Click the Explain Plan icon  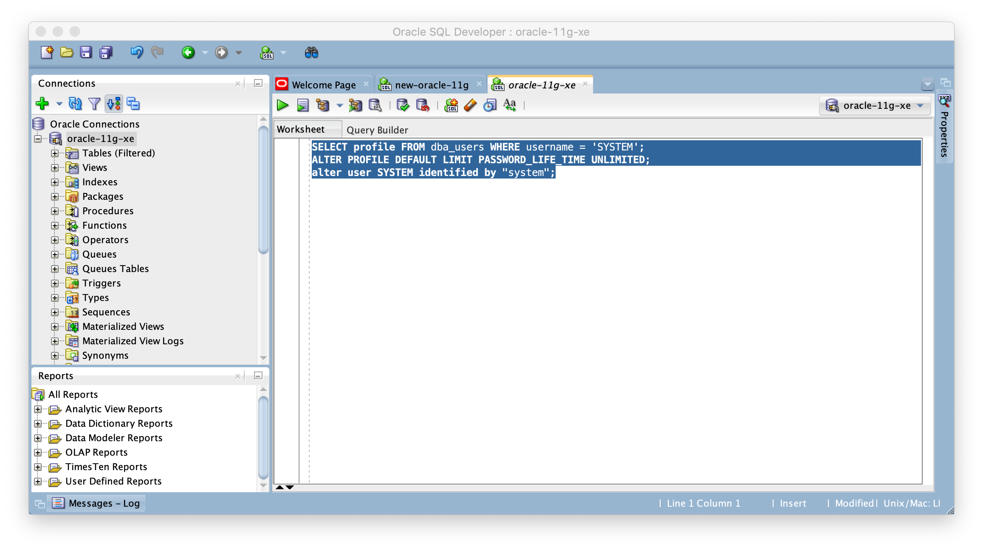tap(322, 105)
